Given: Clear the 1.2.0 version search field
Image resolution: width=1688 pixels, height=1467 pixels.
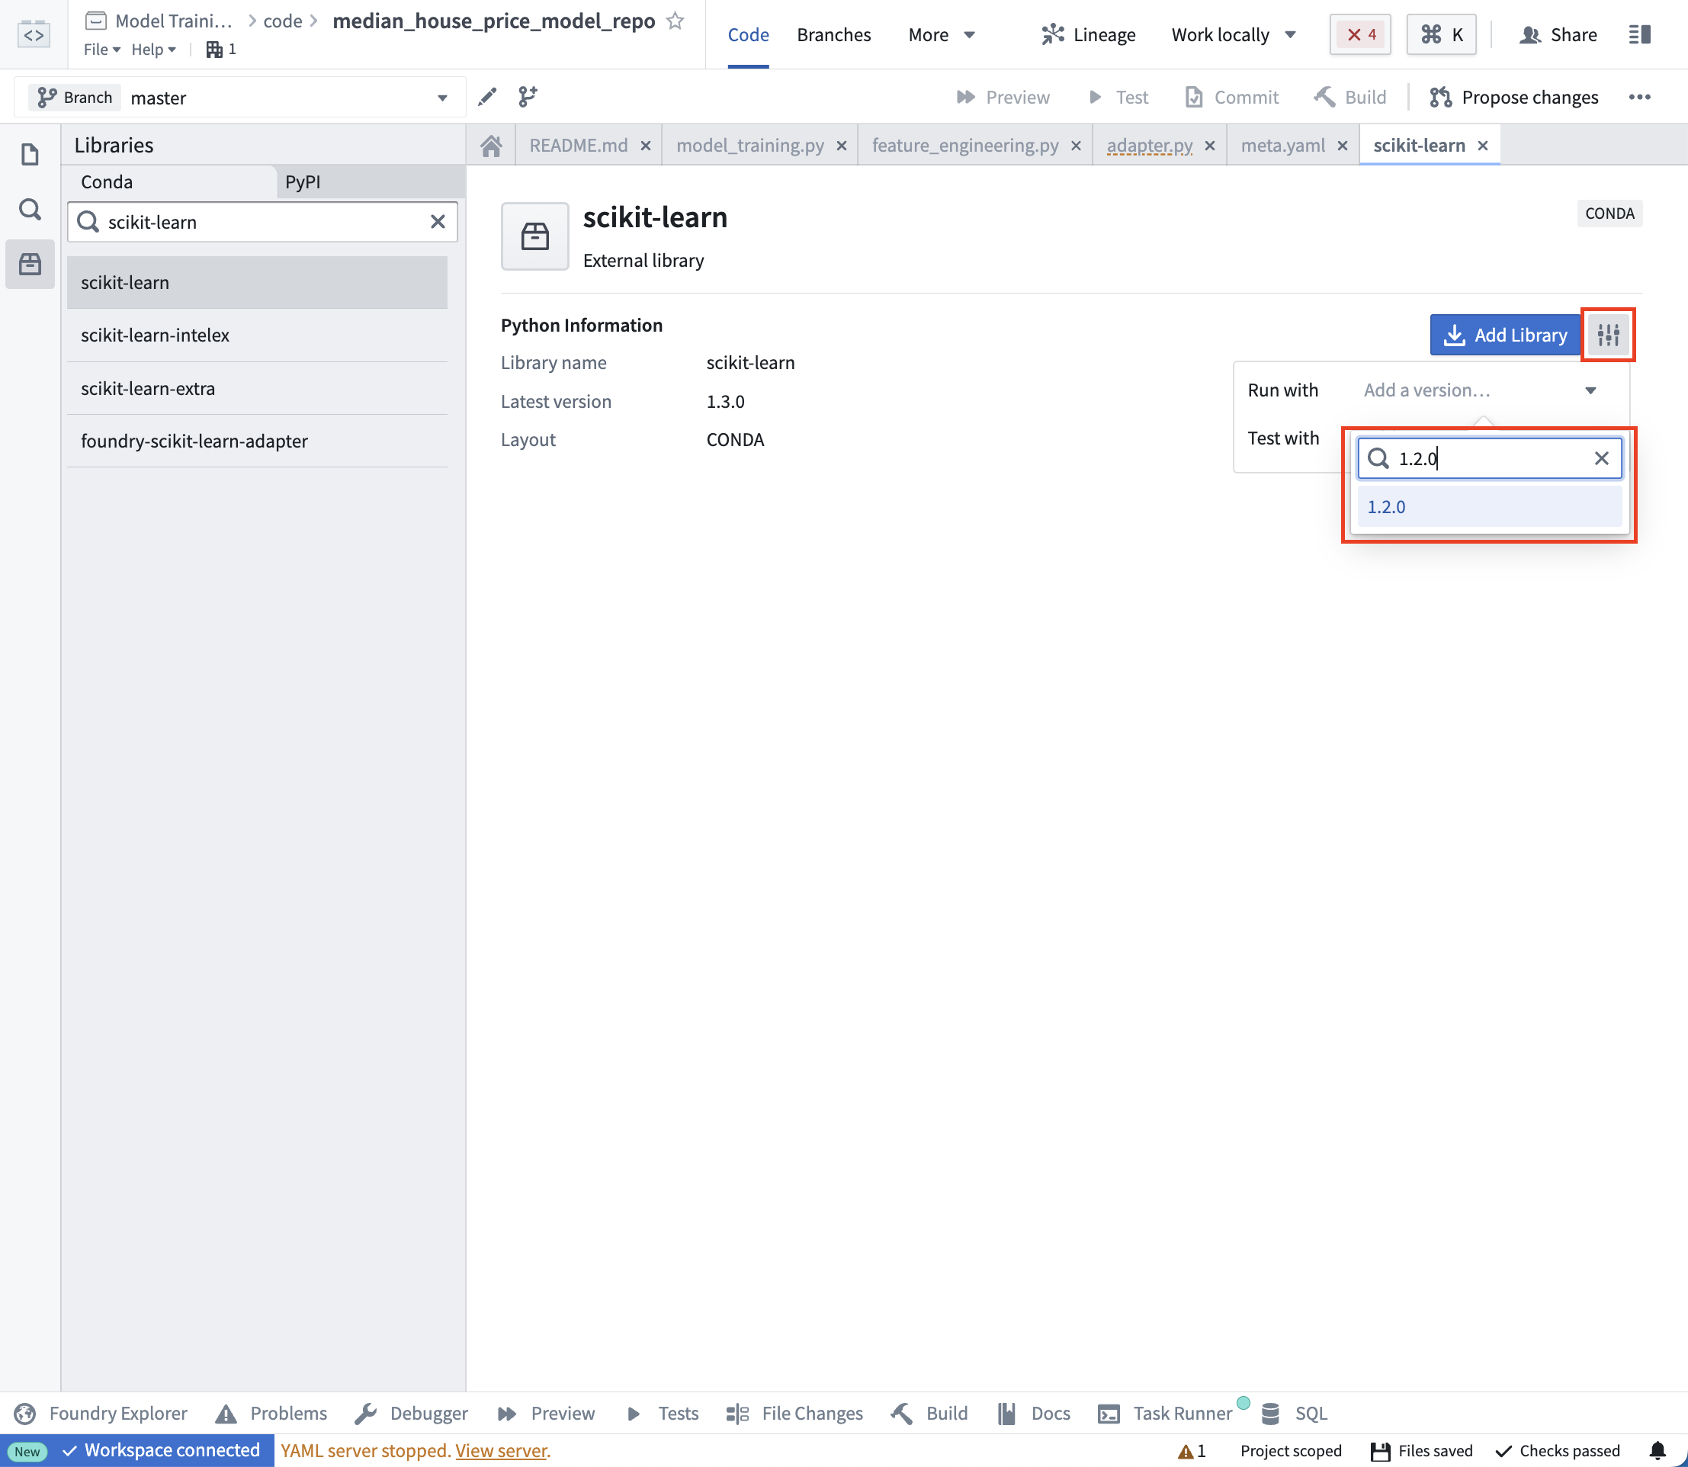Looking at the screenshot, I should [x=1602, y=458].
